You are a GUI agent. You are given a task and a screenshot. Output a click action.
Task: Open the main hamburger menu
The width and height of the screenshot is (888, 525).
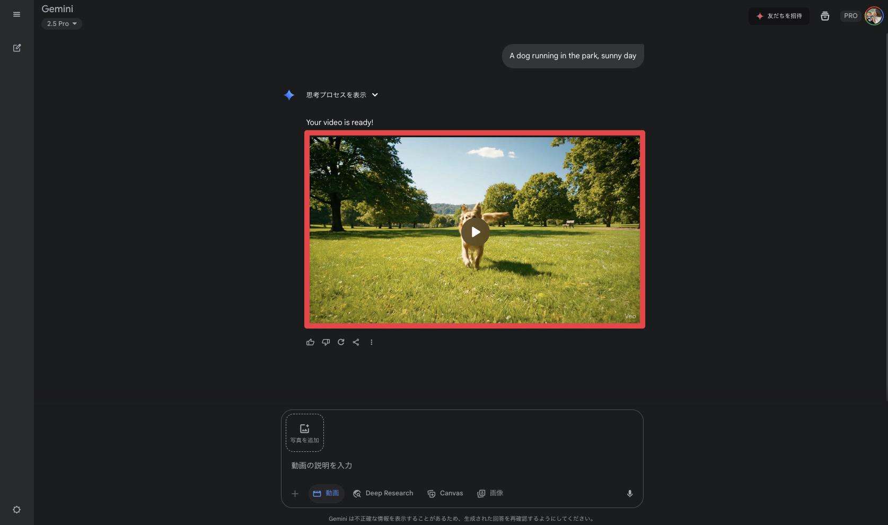click(x=16, y=14)
